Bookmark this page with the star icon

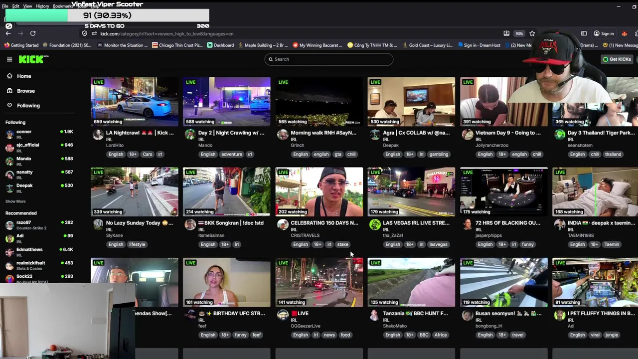(532, 33)
